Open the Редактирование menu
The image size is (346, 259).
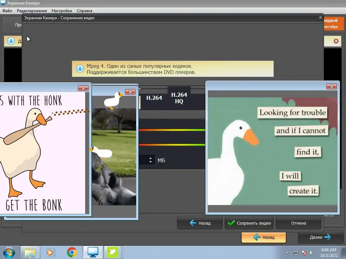[x=32, y=10]
